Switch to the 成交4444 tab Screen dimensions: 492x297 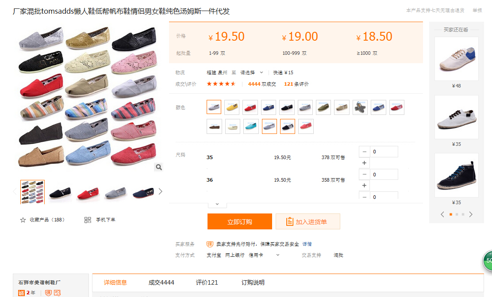tap(161, 282)
